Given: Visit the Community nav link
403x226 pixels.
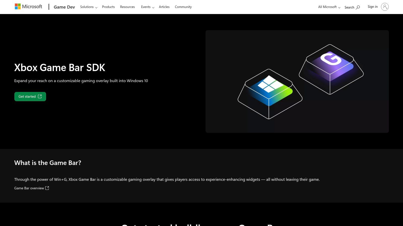Looking at the screenshot, I should [183, 7].
